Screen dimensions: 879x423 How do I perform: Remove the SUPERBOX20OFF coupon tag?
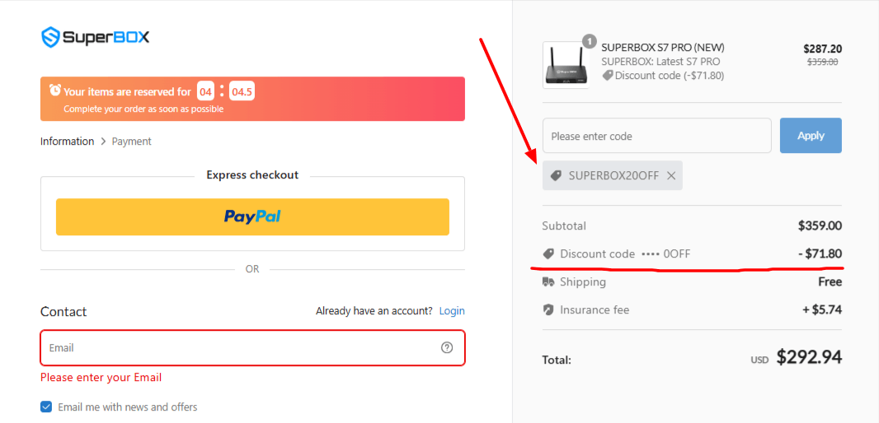(671, 175)
